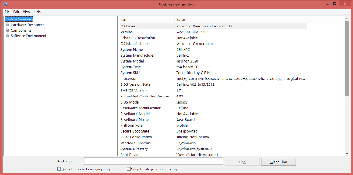Image resolution: width=353 pixels, height=175 pixels.
Task: Select the OS Name row
Action: (x=213, y=26)
